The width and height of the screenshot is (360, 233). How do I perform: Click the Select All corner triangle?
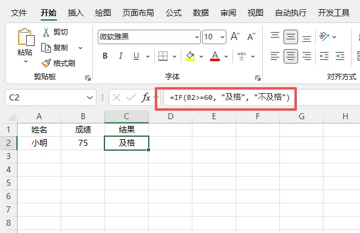pos(11,117)
